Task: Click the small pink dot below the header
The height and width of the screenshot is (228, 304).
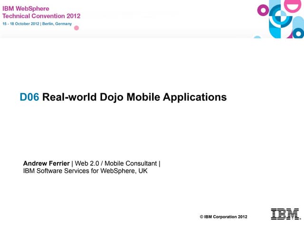Action: point(76,28)
